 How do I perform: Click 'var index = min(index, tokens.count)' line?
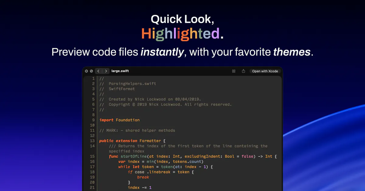[x=161, y=162]
